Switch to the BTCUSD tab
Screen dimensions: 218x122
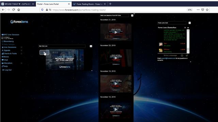18,4
